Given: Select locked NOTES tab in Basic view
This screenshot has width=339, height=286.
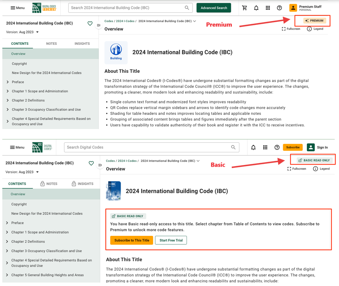Looking at the screenshot, I should click(49, 184).
